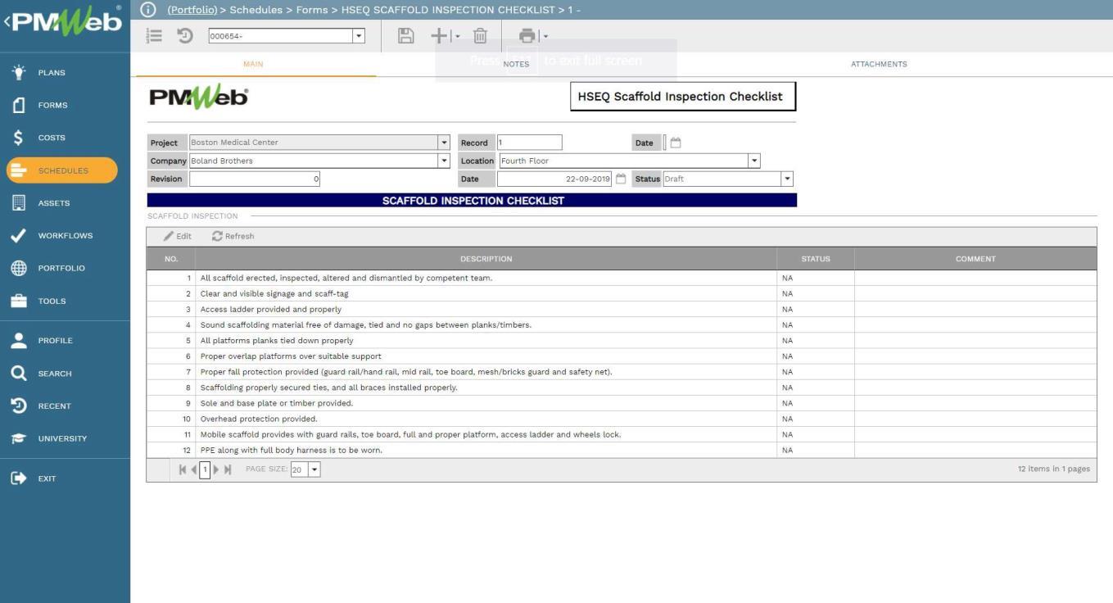Click the Refresh button in grid toolbar

coord(233,236)
